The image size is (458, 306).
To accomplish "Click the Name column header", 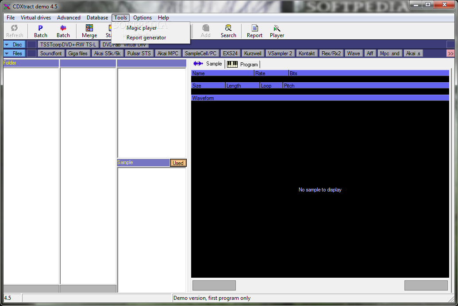I will click(x=223, y=73).
